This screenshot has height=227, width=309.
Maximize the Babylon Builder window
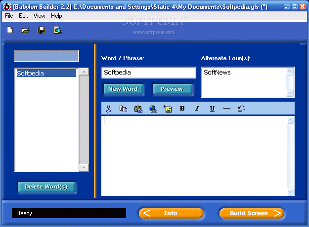coord(295,7)
